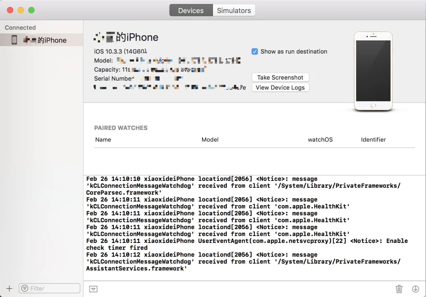Close the window with red button
This screenshot has width=426, height=297.
[10, 10]
